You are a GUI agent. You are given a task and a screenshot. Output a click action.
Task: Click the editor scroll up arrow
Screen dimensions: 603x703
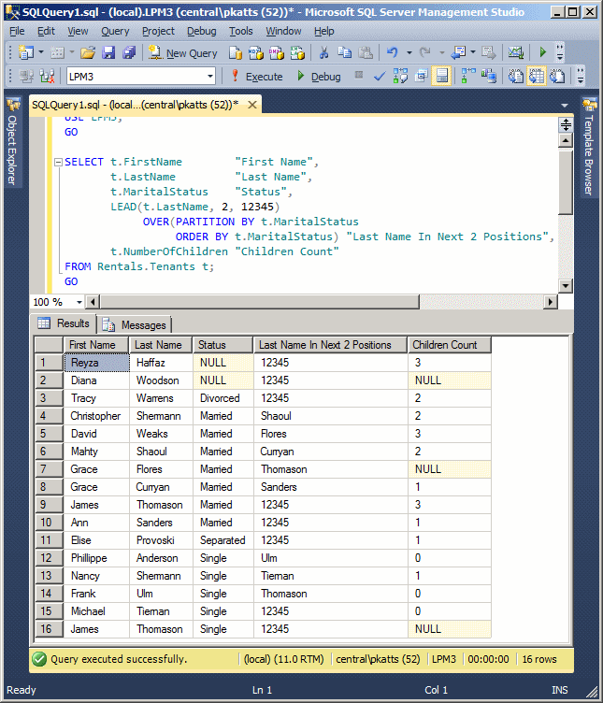coord(566,141)
